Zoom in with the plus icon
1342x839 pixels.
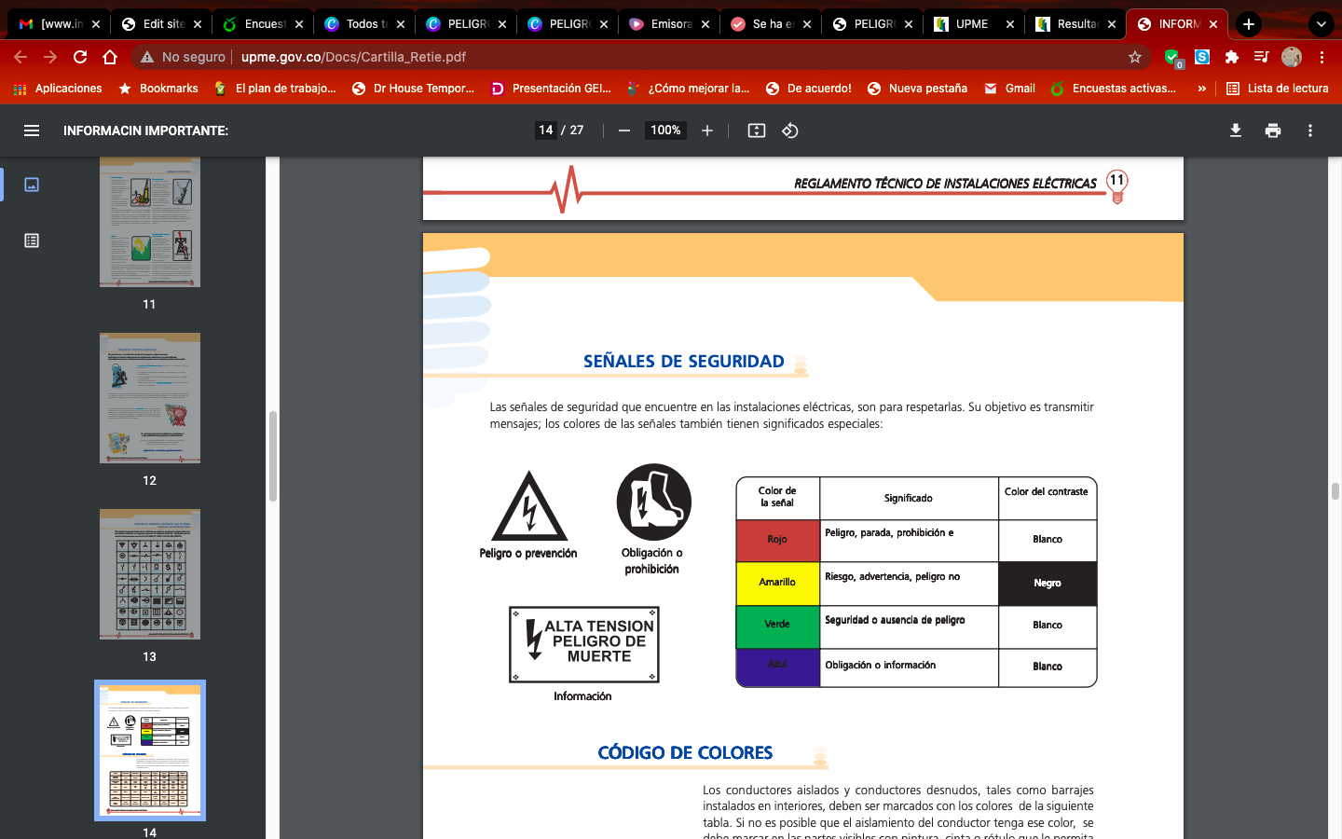coord(707,131)
